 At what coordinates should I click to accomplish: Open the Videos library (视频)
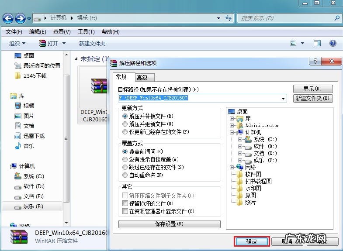[x=24, y=106]
